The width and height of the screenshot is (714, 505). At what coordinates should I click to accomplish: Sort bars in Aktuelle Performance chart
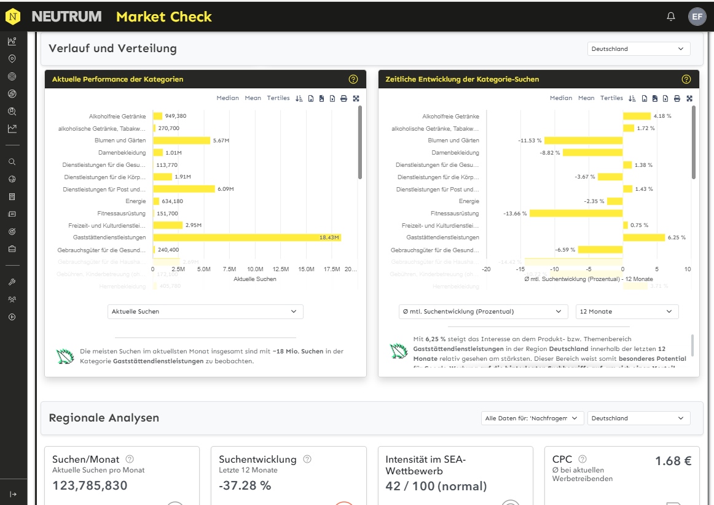click(x=299, y=98)
